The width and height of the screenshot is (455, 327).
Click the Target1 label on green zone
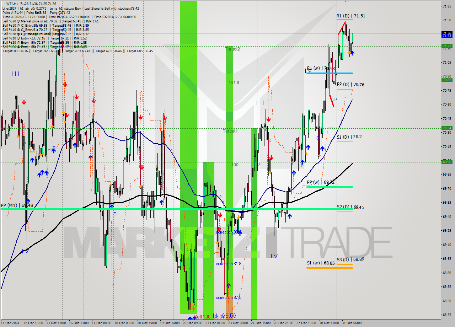[x=230, y=131]
